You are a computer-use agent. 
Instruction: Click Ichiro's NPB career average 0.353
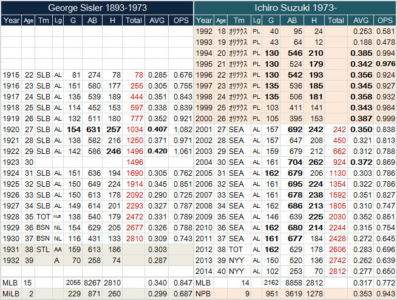pyautogui.click(x=361, y=294)
